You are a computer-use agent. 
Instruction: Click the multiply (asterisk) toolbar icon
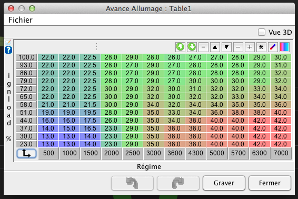261,47
